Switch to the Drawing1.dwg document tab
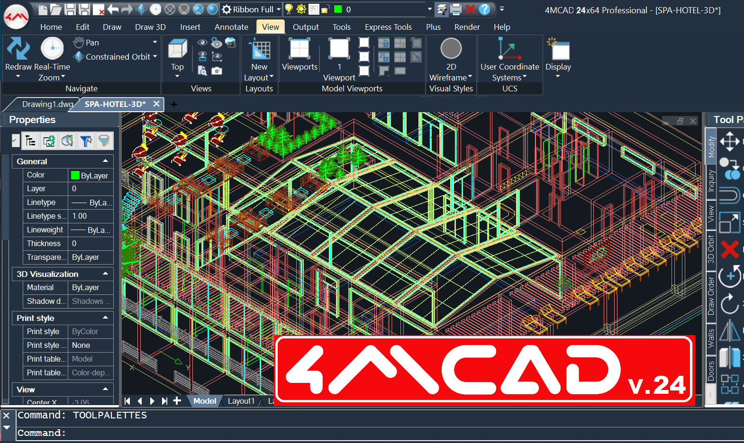Viewport: 744px width, 443px height. click(47, 104)
